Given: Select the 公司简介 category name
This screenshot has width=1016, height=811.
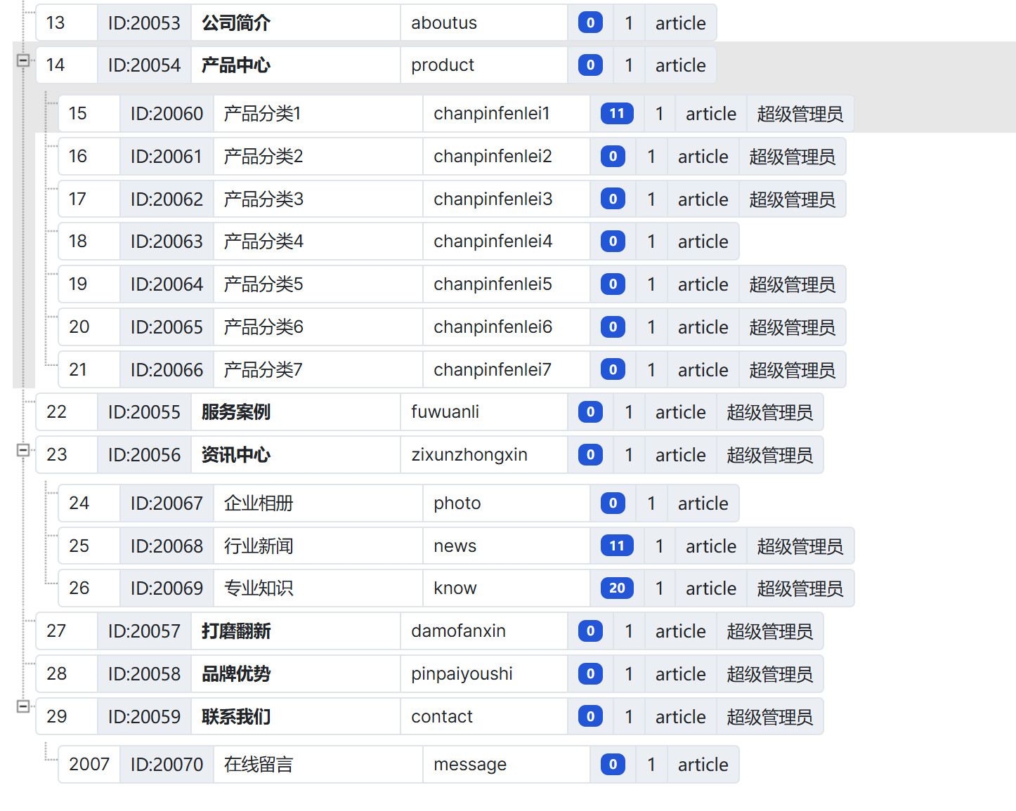Looking at the screenshot, I should [x=236, y=23].
